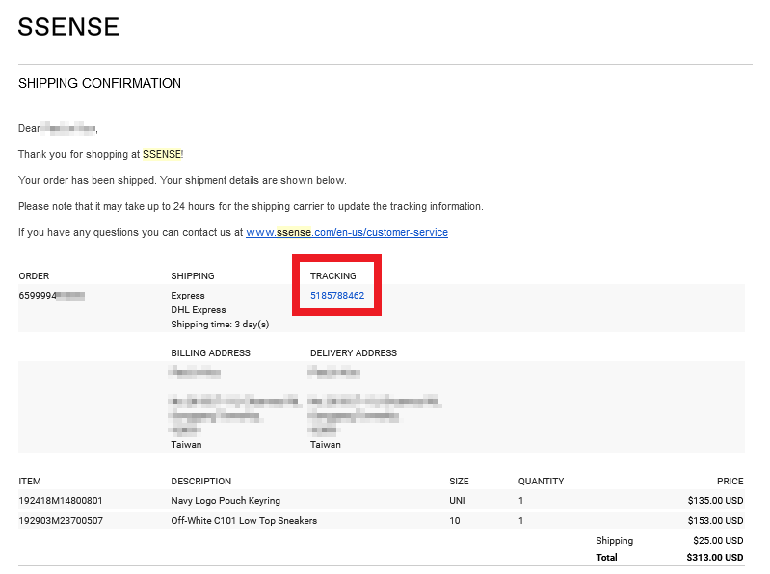Screen dimensions: 770x574
Task: Select the DHL Express carrier text
Action: point(199,310)
